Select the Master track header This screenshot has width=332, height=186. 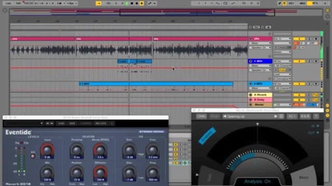(260, 104)
